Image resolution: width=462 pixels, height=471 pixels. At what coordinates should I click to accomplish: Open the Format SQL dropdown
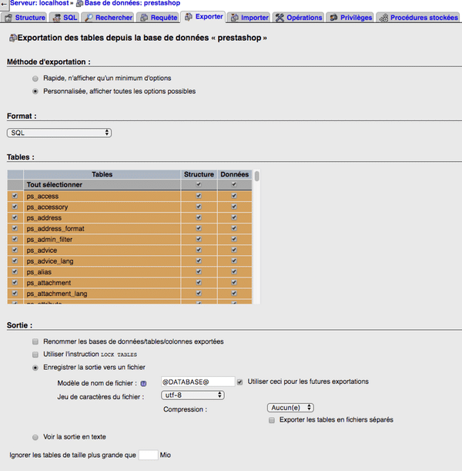click(x=59, y=133)
